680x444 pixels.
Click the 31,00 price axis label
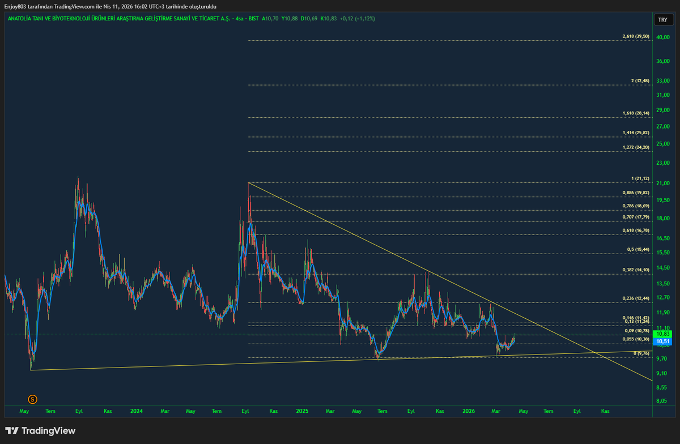click(662, 95)
